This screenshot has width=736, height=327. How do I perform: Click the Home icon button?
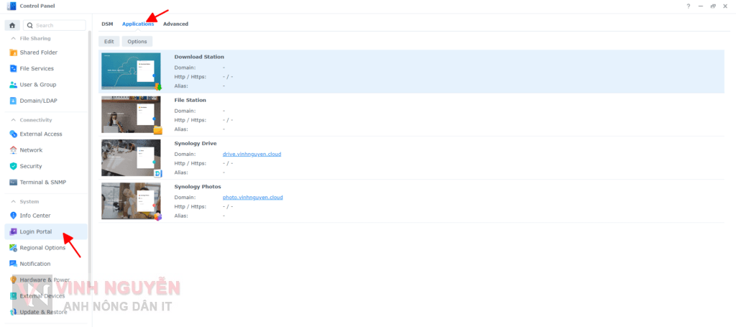point(12,25)
